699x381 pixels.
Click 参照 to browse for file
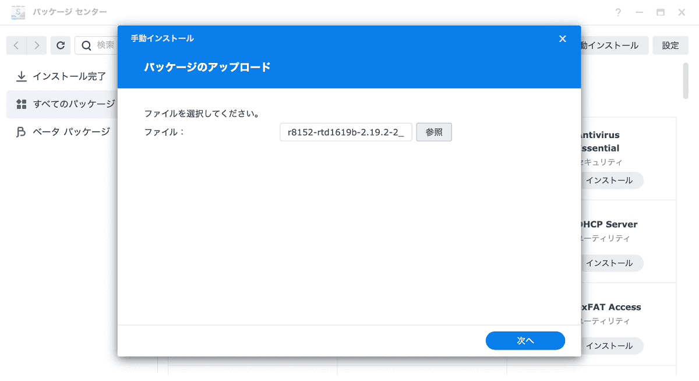[x=434, y=132]
